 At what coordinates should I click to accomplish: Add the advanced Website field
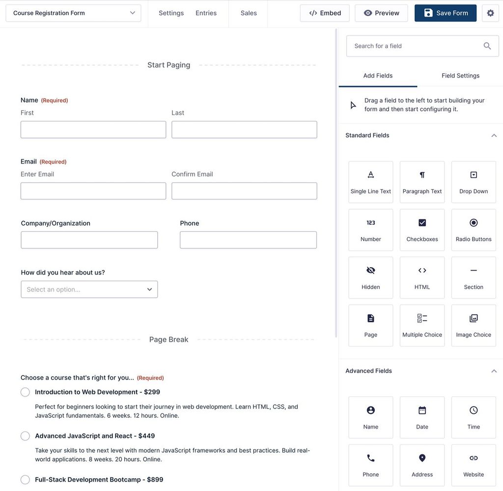pos(474,465)
